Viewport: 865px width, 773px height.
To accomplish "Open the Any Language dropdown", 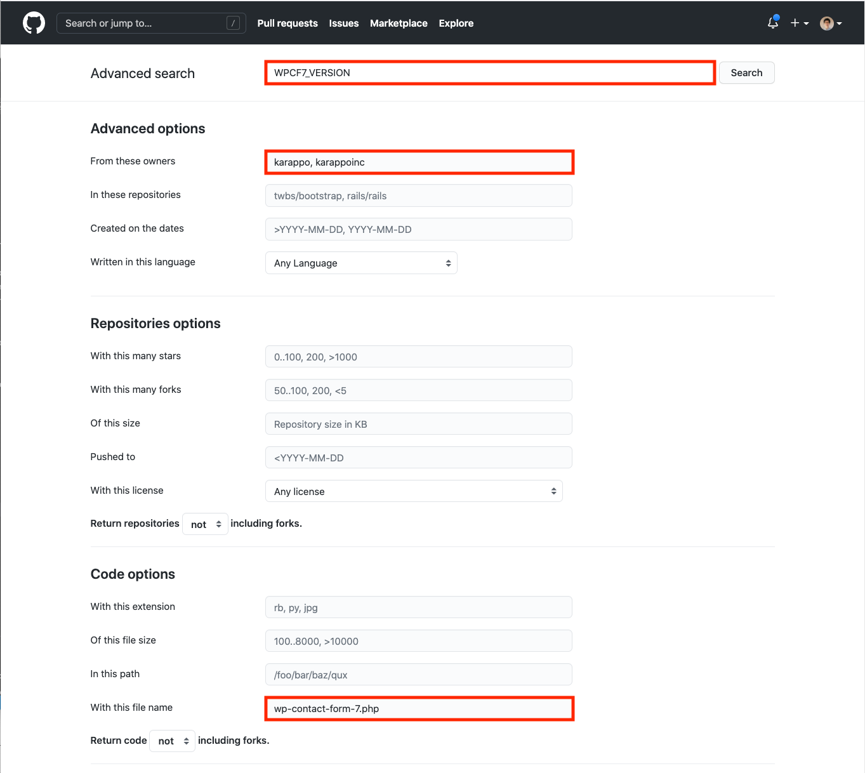I will click(361, 263).
